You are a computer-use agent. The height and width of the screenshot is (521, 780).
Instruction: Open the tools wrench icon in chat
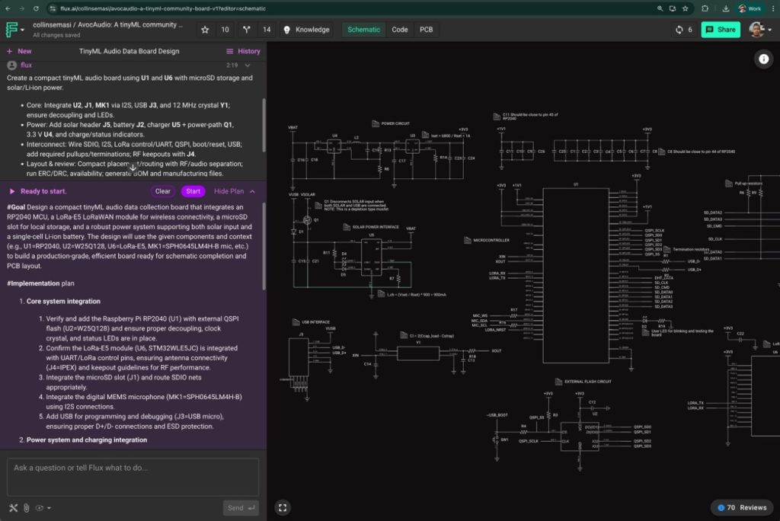[x=13, y=508]
